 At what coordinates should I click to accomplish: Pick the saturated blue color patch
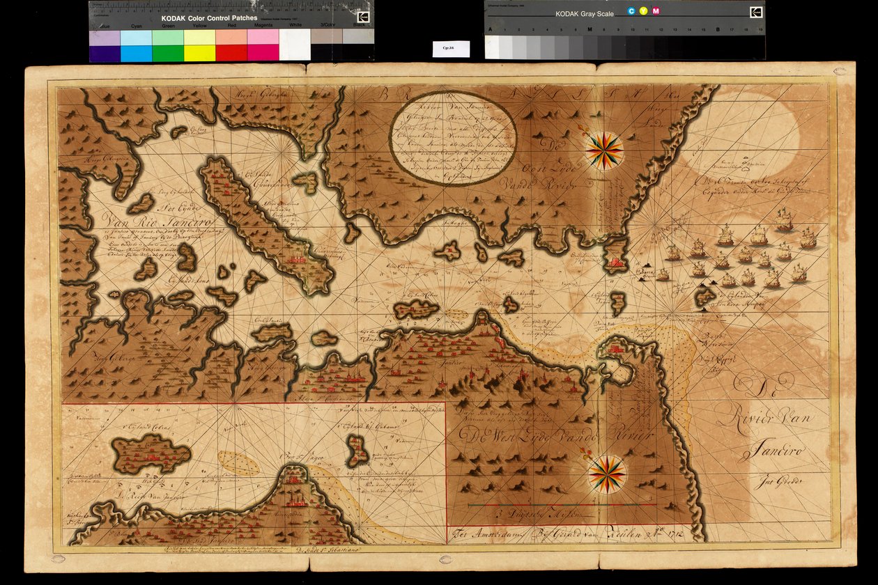pos(105,54)
